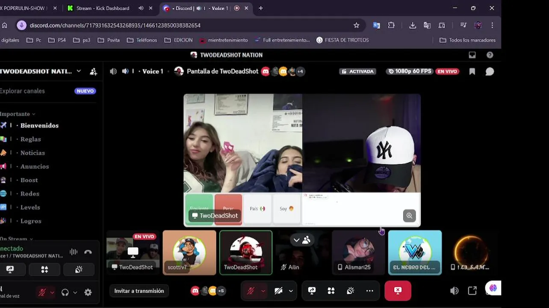Open User Settings gear icon
Viewport: 549px width, 308px height.
coord(88,293)
